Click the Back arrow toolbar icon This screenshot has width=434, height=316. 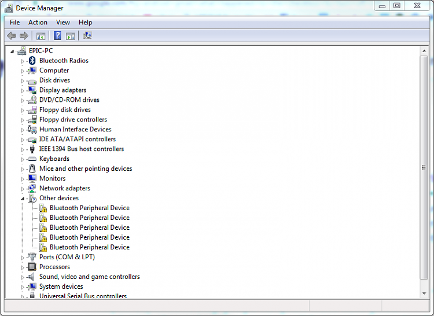tap(12, 36)
